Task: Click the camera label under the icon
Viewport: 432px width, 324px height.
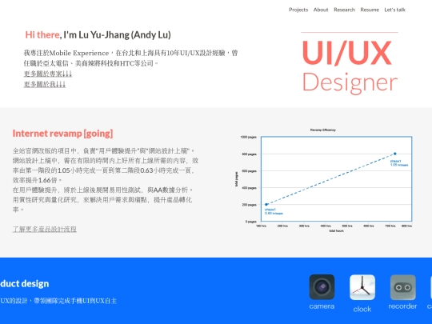Action: pos(322,306)
